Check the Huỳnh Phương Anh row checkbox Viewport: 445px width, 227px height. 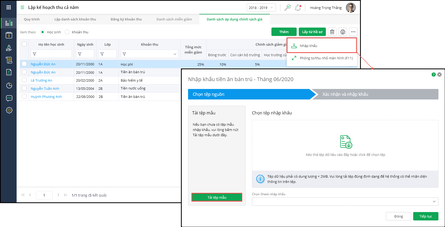tap(24, 96)
